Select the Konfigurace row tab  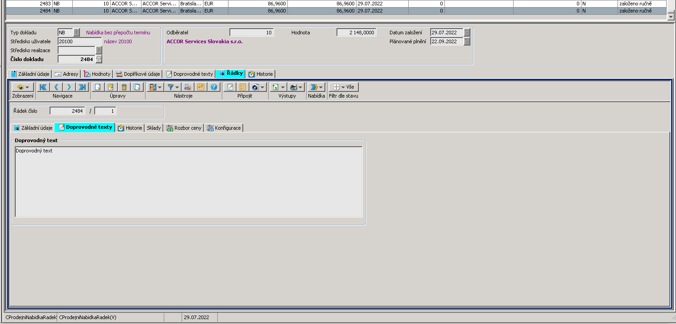tap(224, 128)
